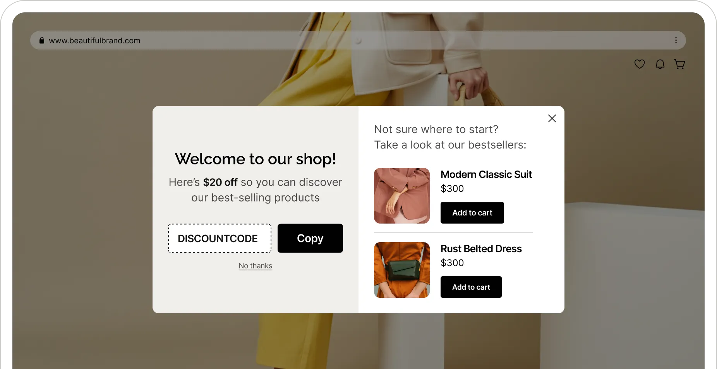This screenshot has width=717, height=369.
Task: Click the $20 off bold text
Action: click(x=220, y=182)
